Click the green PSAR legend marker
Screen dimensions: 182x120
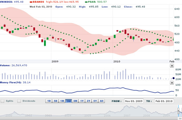click(86, 2)
